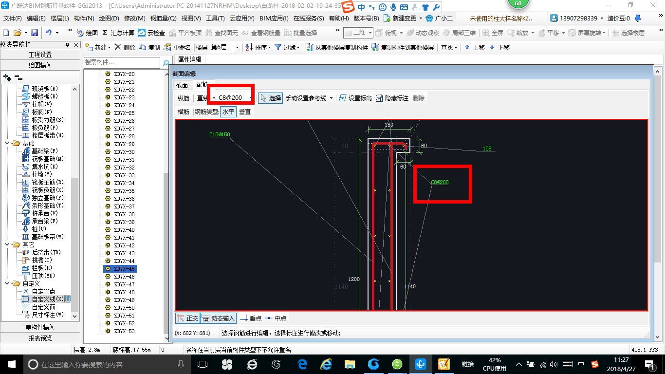Click the open folder icon
This screenshot has height=374, width=665.
17,33
